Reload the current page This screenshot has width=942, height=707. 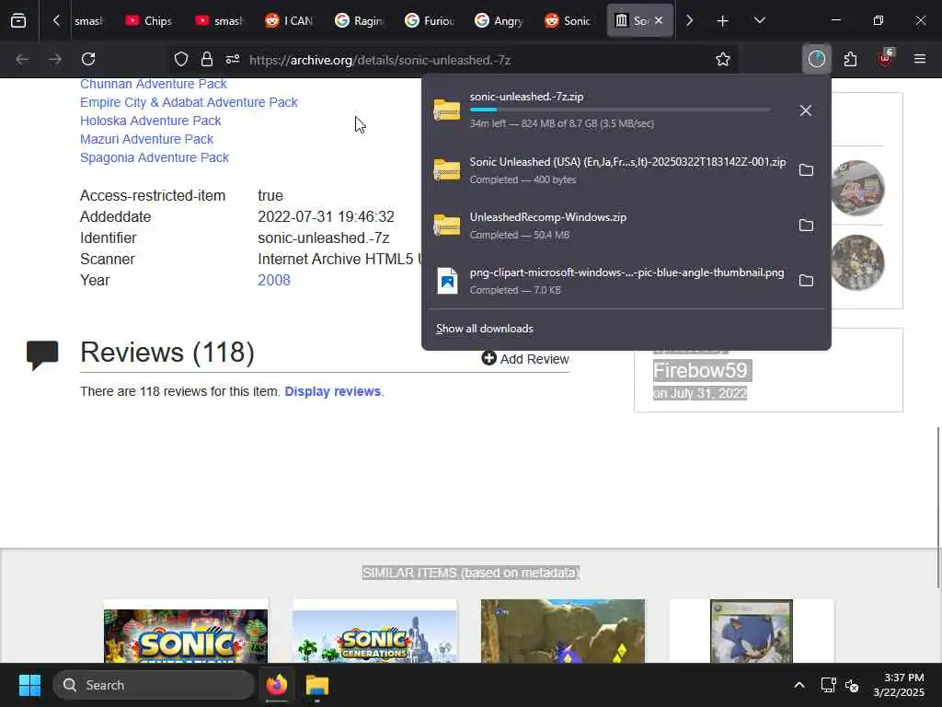(x=88, y=59)
